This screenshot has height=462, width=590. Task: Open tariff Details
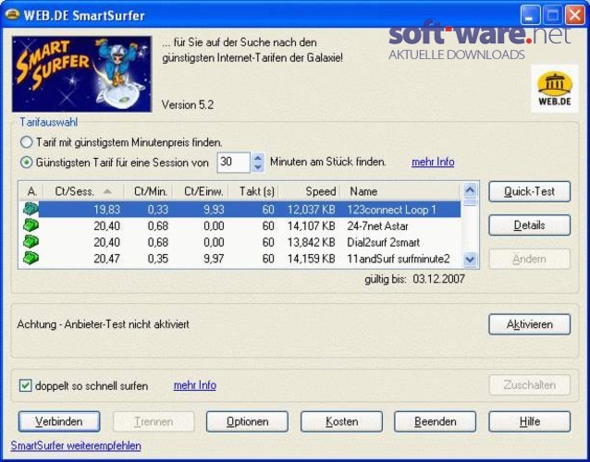click(529, 225)
